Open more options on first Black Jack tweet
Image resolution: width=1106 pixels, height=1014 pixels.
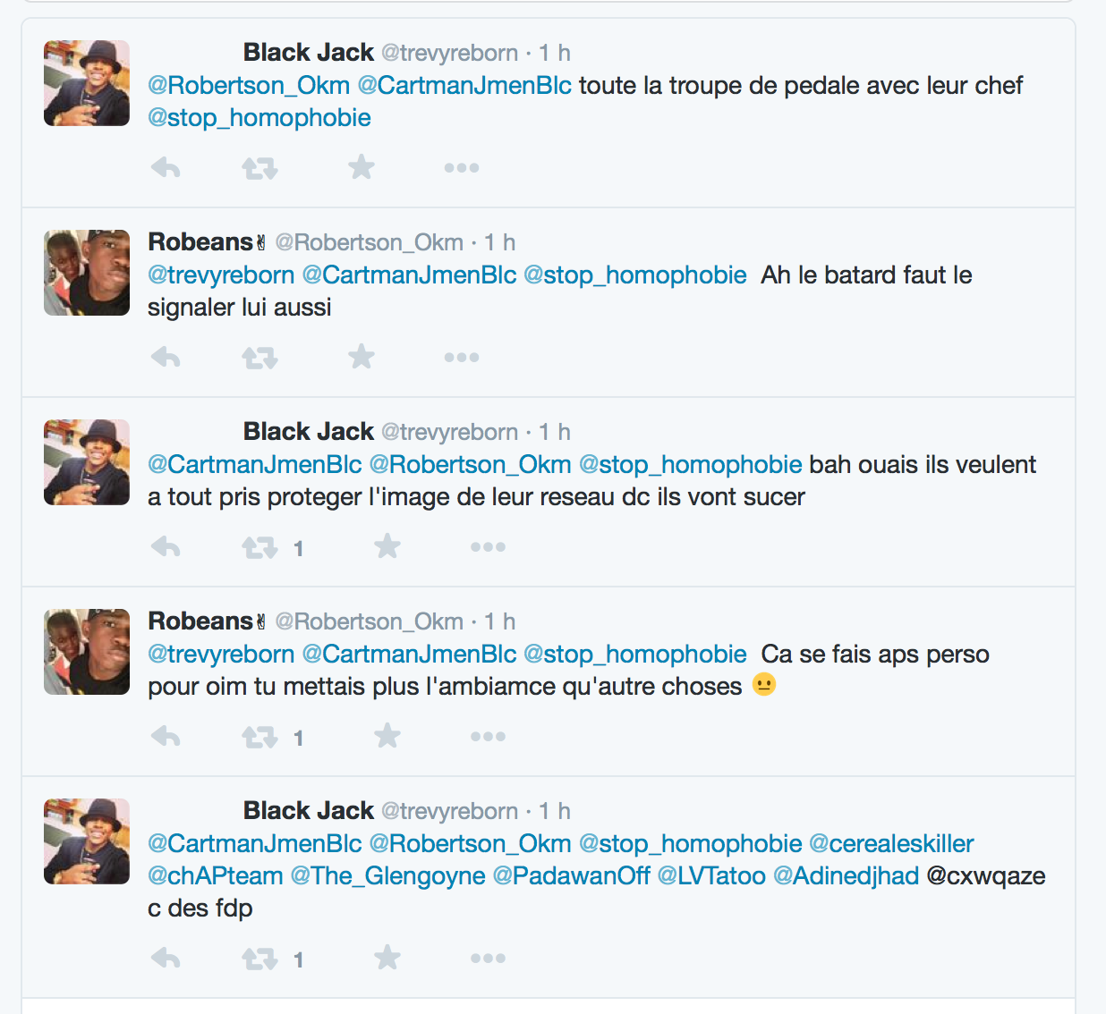[462, 168]
